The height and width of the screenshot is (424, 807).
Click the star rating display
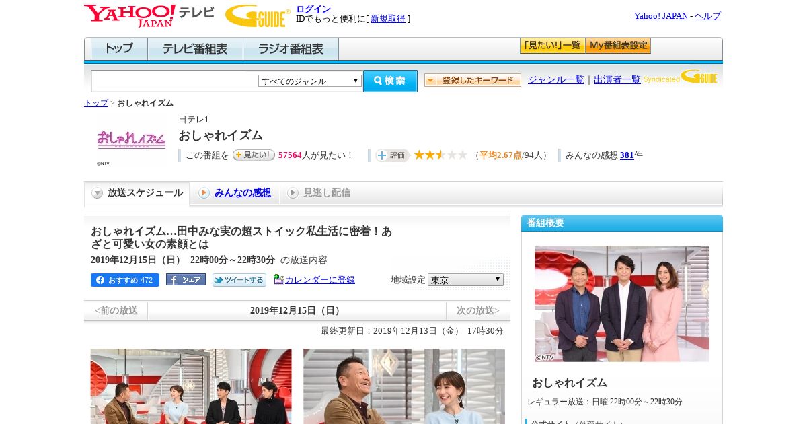point(440,155)
